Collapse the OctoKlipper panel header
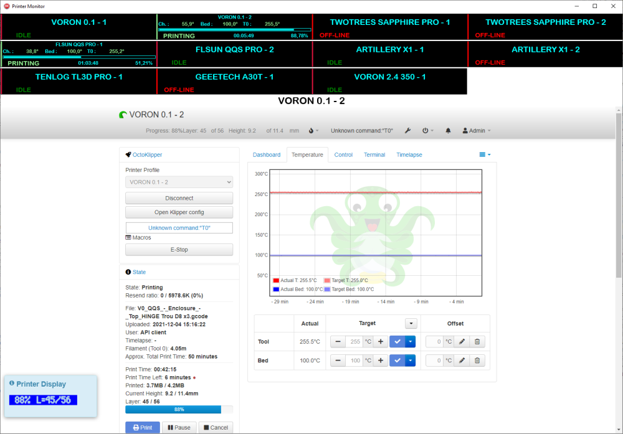The width and height of the screenshot is (623, 434). [148, 155]
